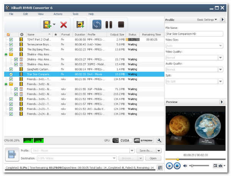231x176 pixels.
Task: Click the preview snapshot camera icon
Action: pos(220,166)
